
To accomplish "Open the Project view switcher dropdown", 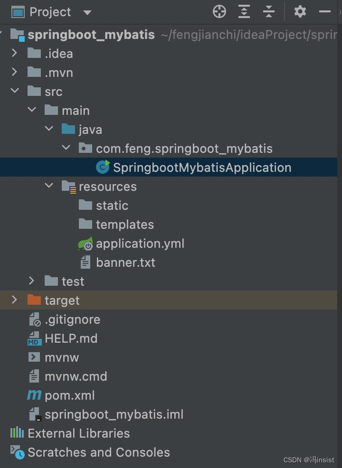I will (x=87, y=11).
